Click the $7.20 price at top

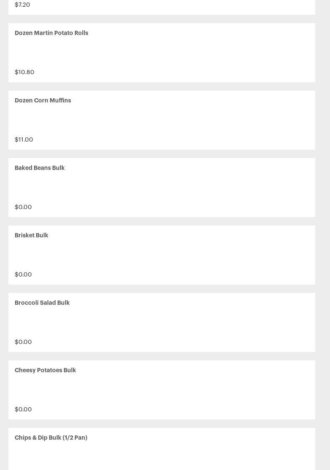coord(22,5)
